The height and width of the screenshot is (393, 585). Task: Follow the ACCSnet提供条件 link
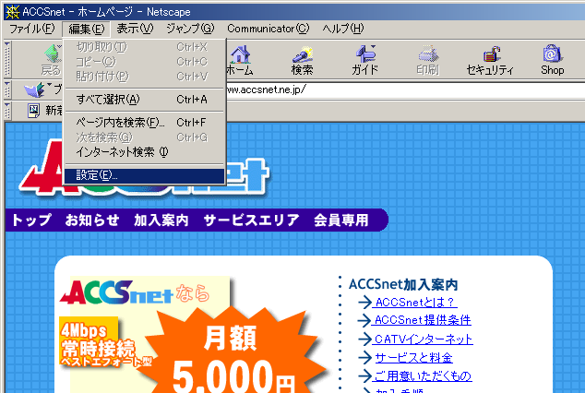point(421,320)
